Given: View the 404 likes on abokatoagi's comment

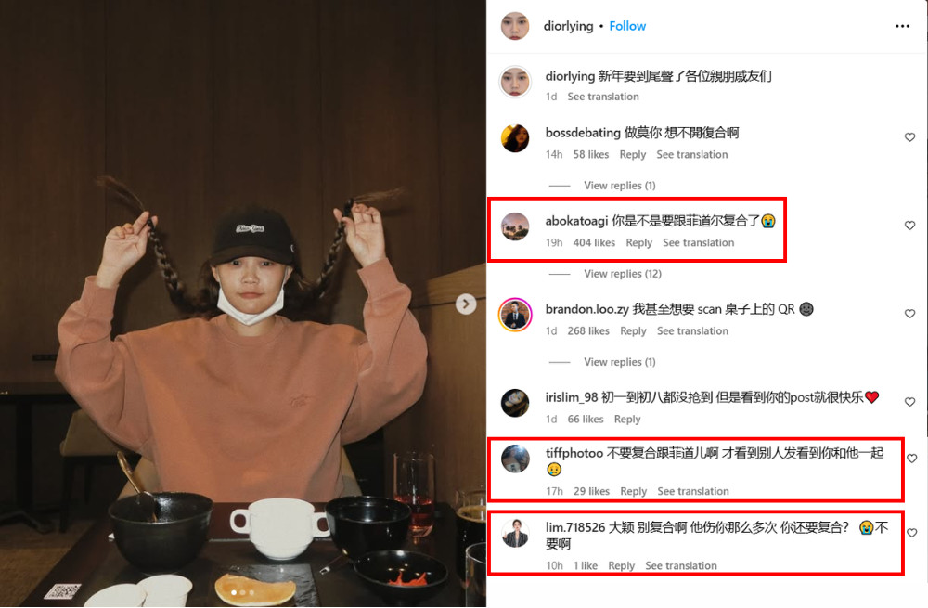Looking at the screenshot, I should (x=594, y=242).
